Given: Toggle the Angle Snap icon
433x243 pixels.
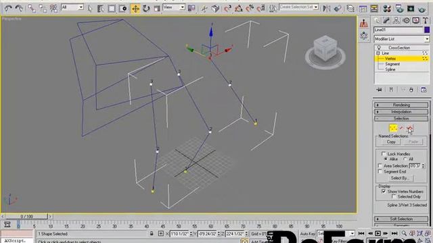Looking at the screenshot, I should 239,9.
